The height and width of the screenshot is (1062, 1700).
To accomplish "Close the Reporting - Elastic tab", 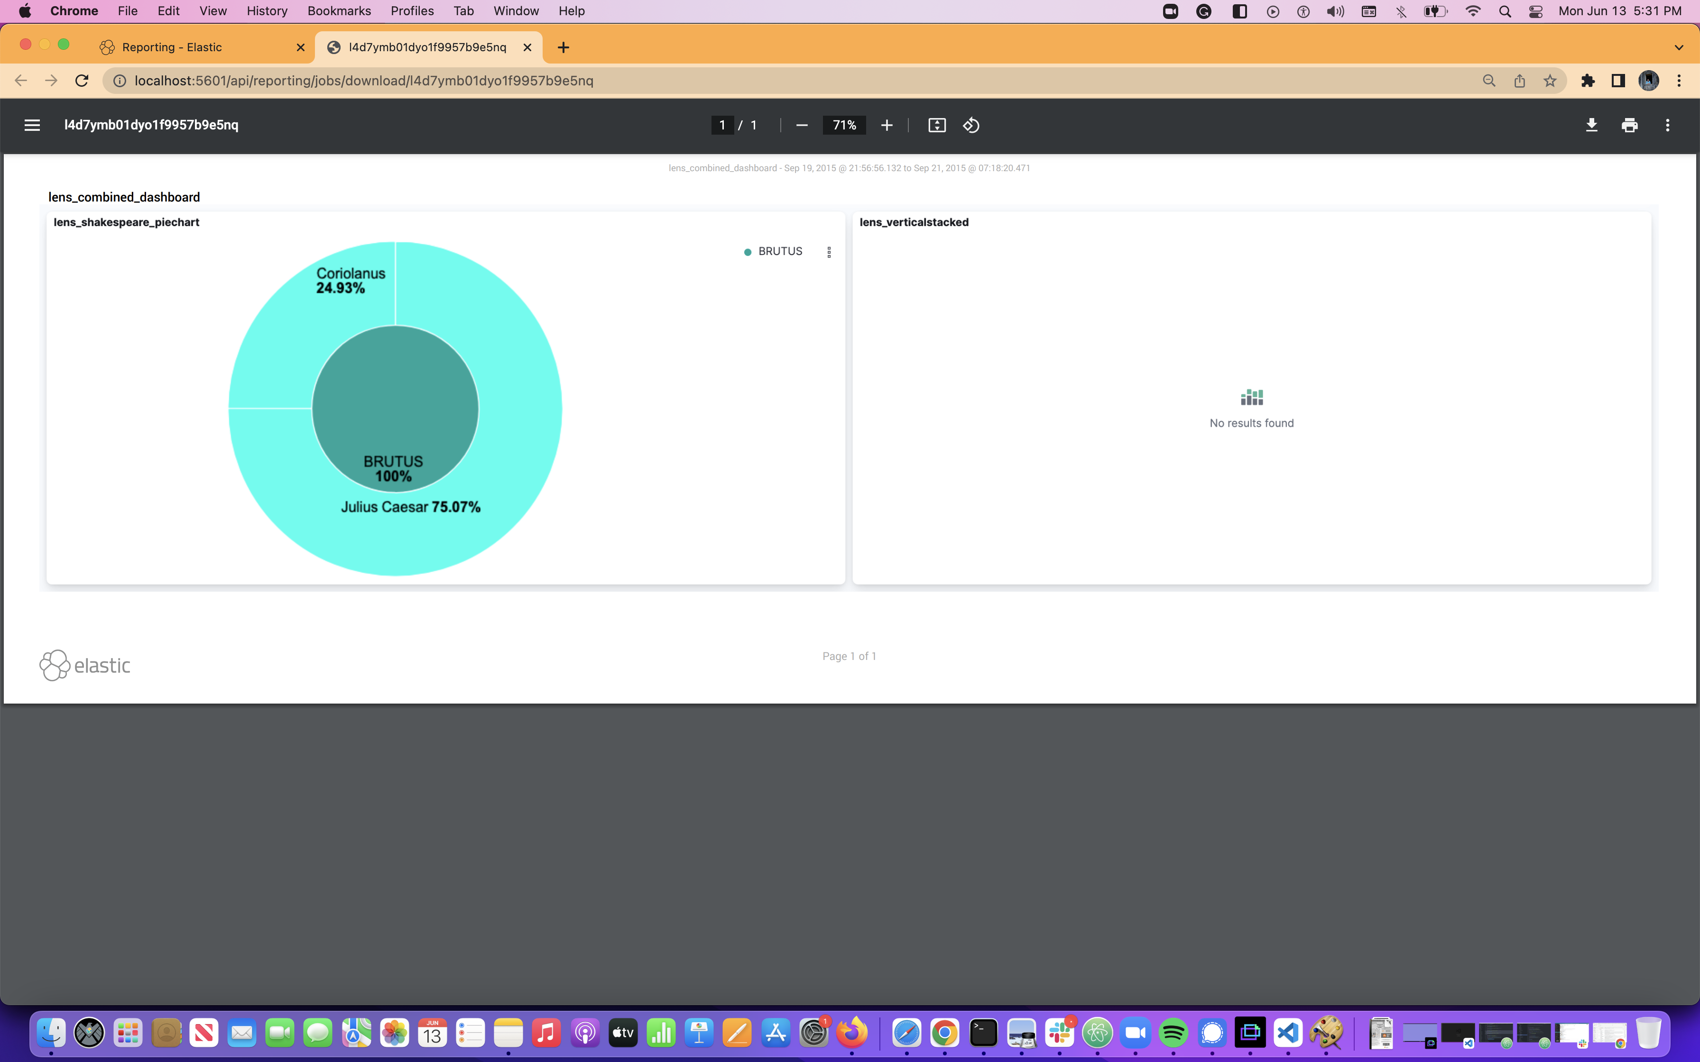I will [301, 47].
